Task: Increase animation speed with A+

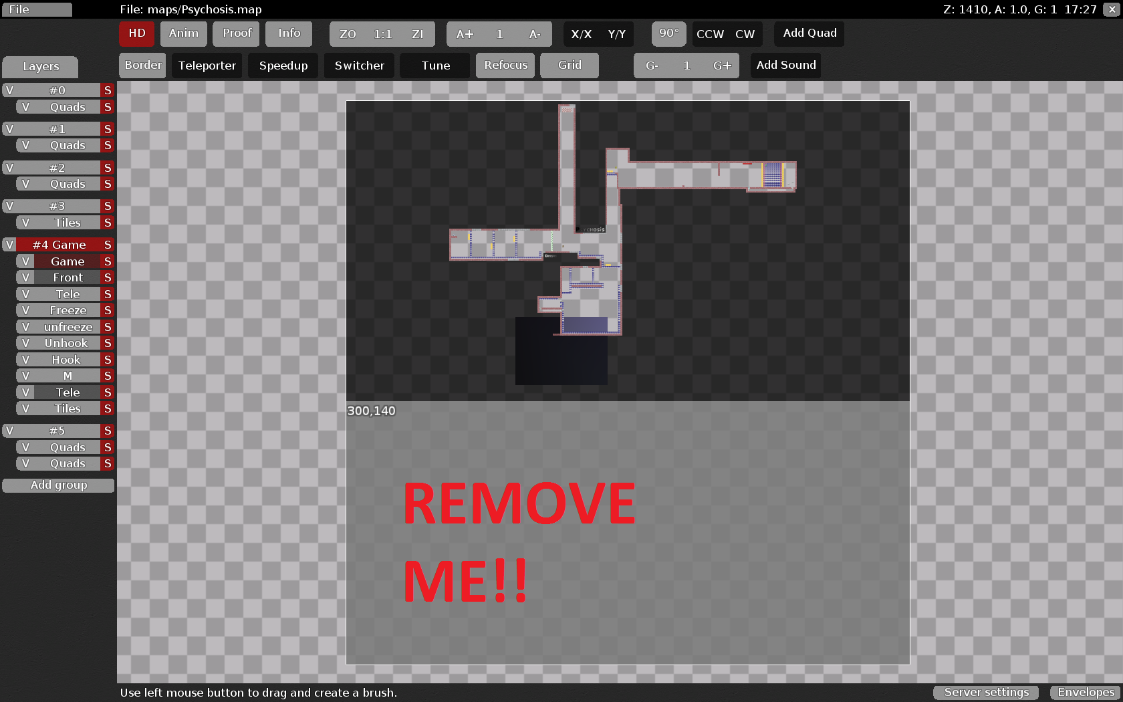Action: tap(465, 34)
